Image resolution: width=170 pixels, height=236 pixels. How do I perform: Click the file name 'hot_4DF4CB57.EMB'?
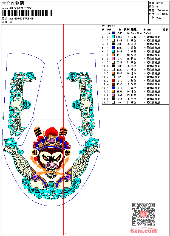[x=21, y=19]
